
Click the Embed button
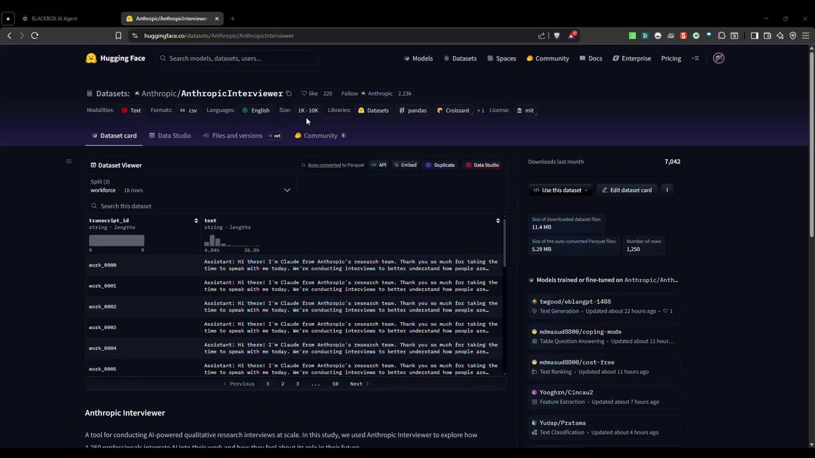pyautogui.click(x=405, y=165)
